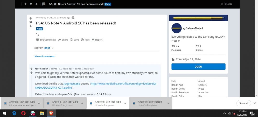
Task: Open Windows notification center
Action: tap(252, 113)
